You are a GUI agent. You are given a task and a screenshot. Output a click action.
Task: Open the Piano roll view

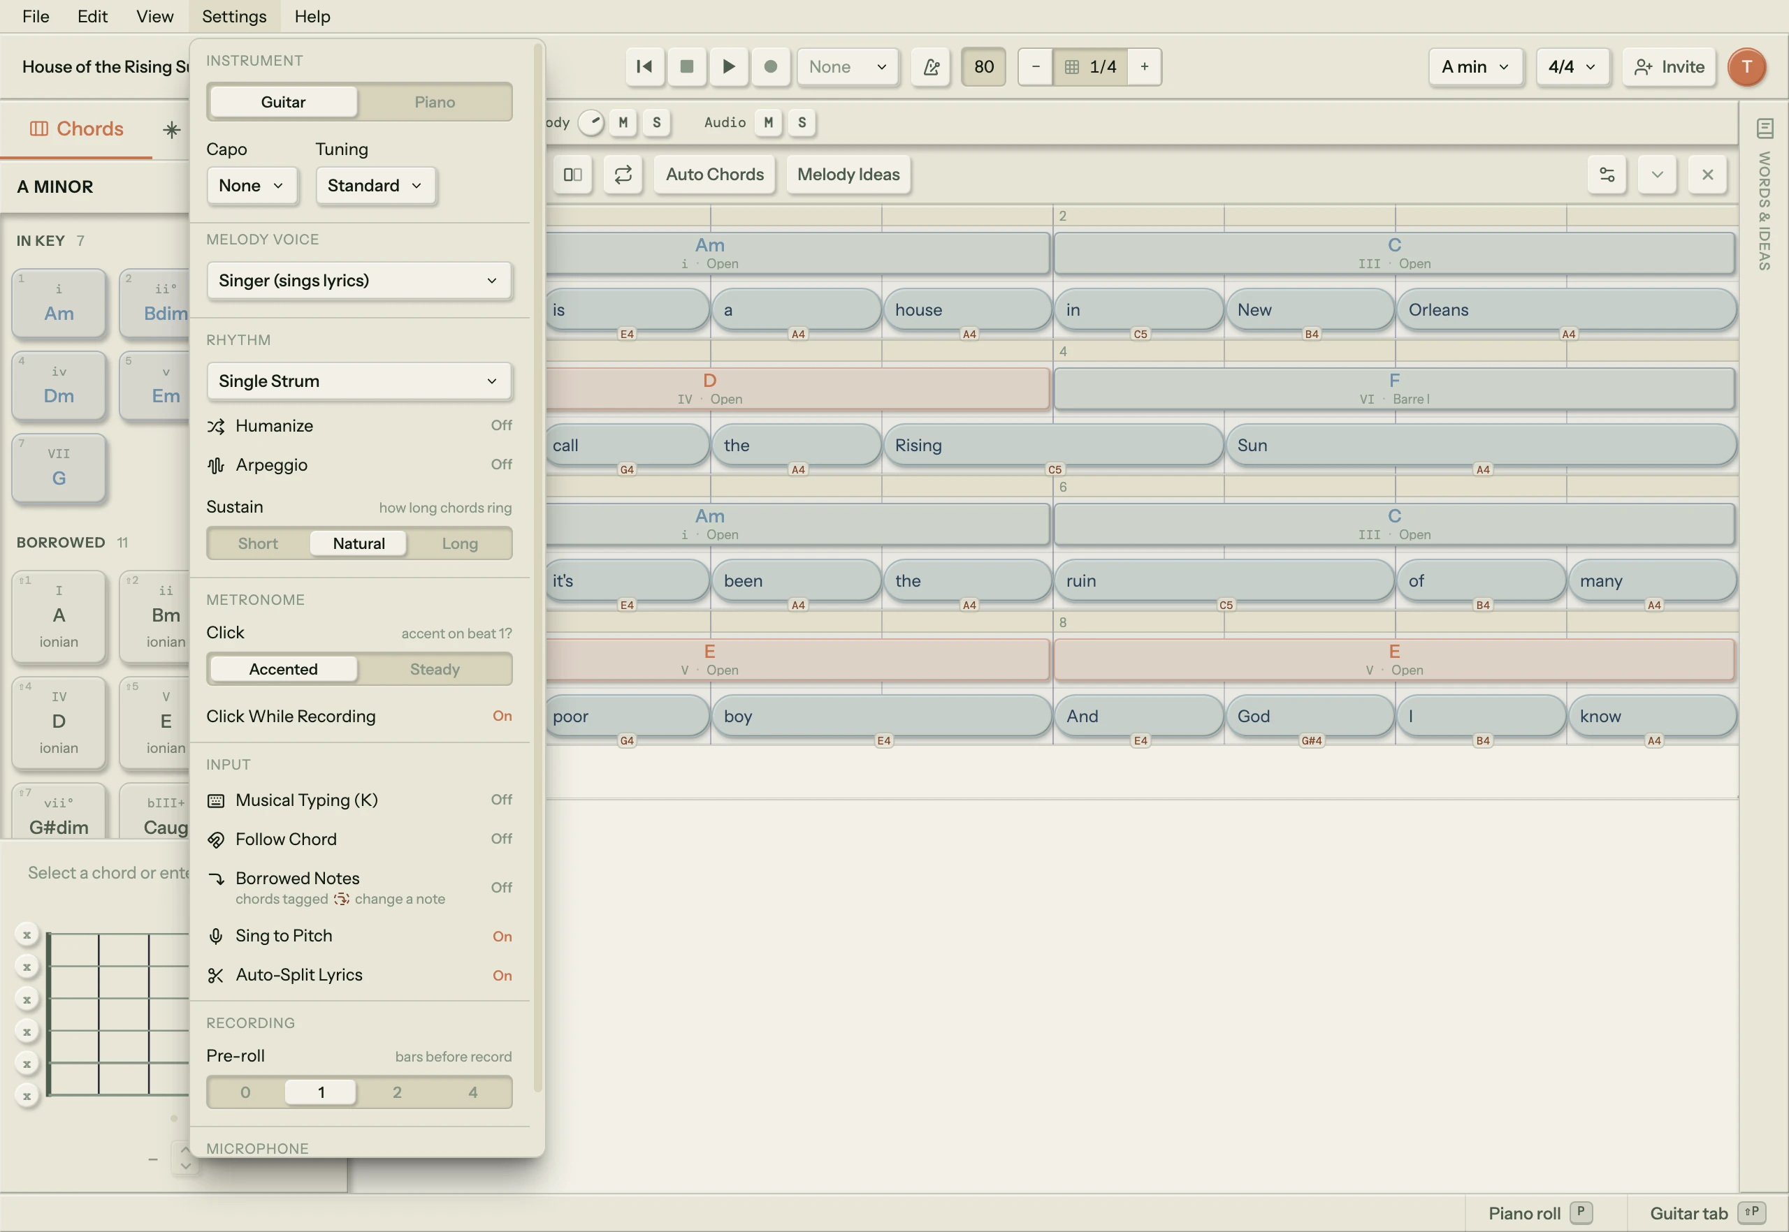pyautogui.click(x=1540, y=1212)
